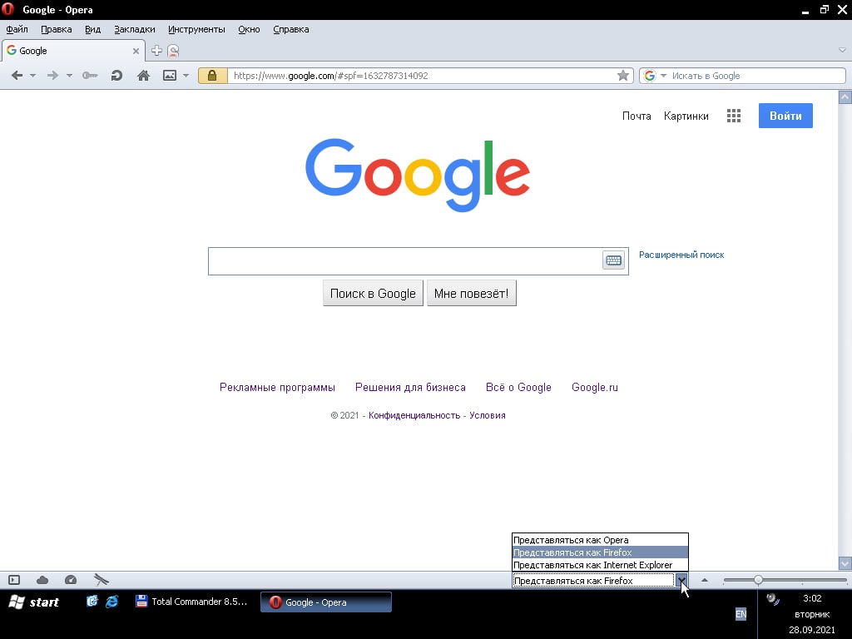Open Opera Link cloud icon
Screen dimensions: 852x639
[x=42, y=580]
